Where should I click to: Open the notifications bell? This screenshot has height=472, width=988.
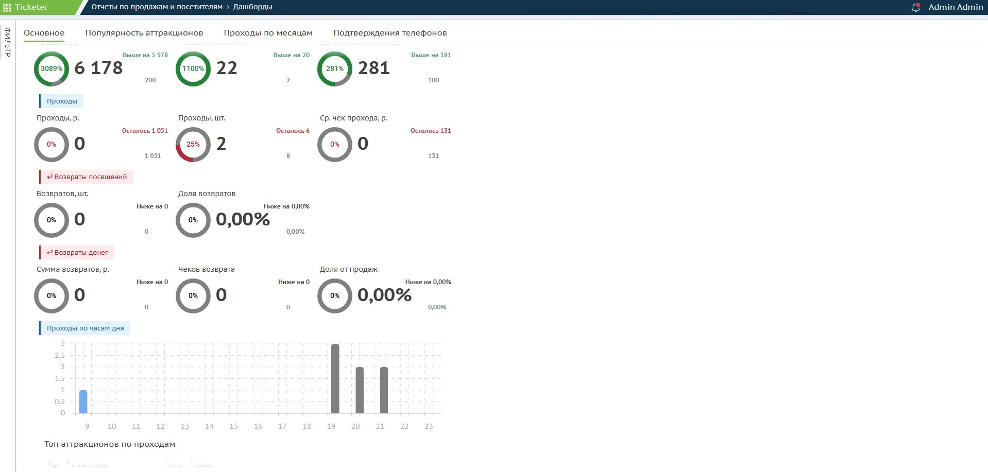click(x=915, y=7)
